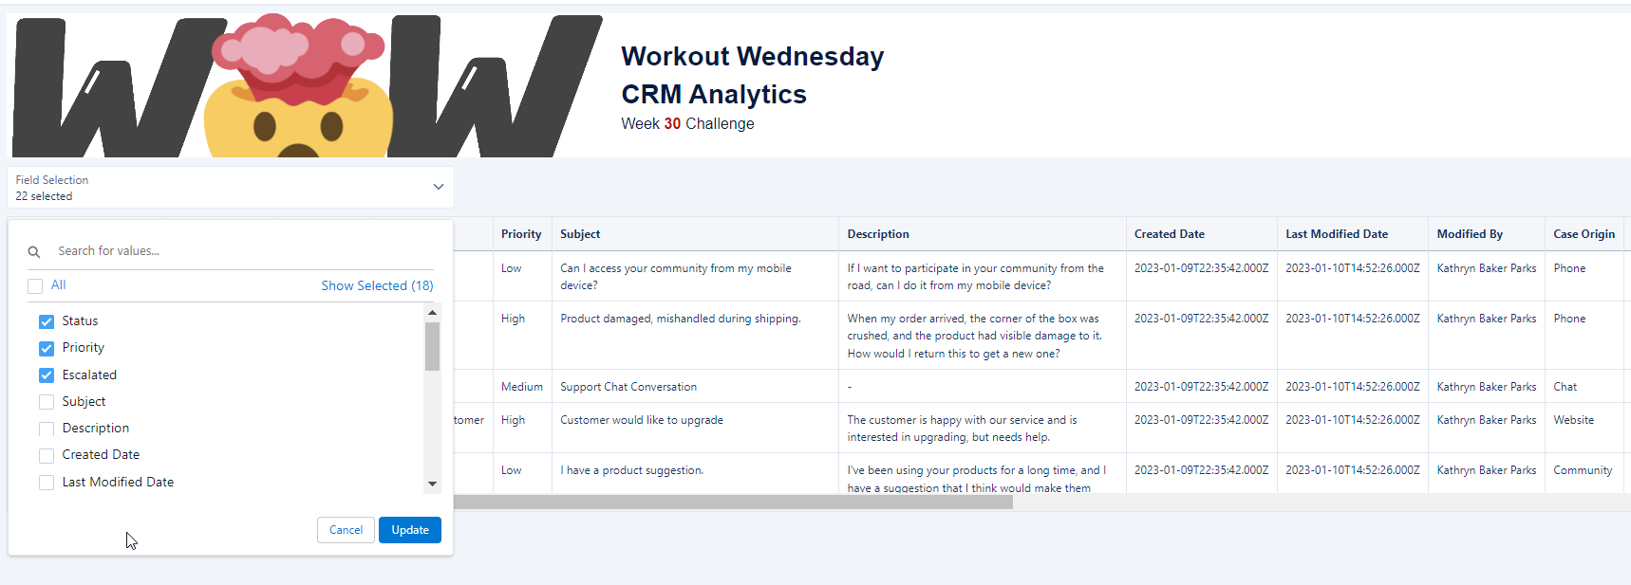
Task: Check the Subject field checkbox
Action: coord(47,402)
